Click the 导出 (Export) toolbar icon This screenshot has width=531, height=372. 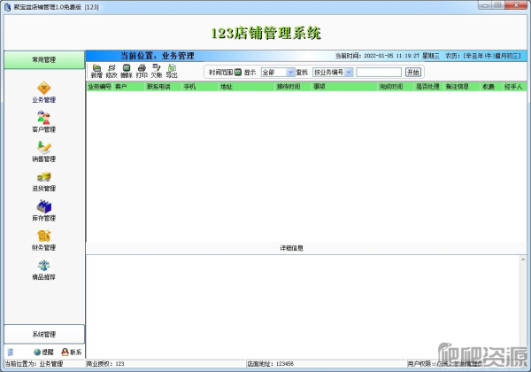(x=172, y=70)
